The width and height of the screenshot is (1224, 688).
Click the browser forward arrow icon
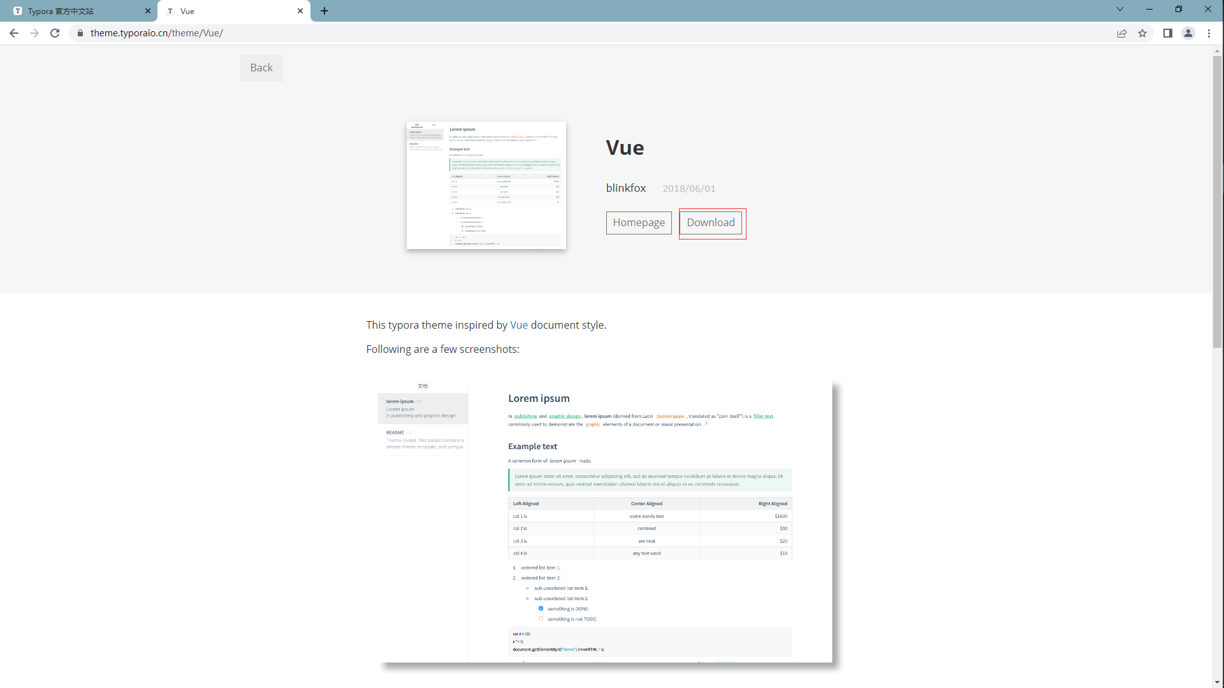click(x=34, y=33)
